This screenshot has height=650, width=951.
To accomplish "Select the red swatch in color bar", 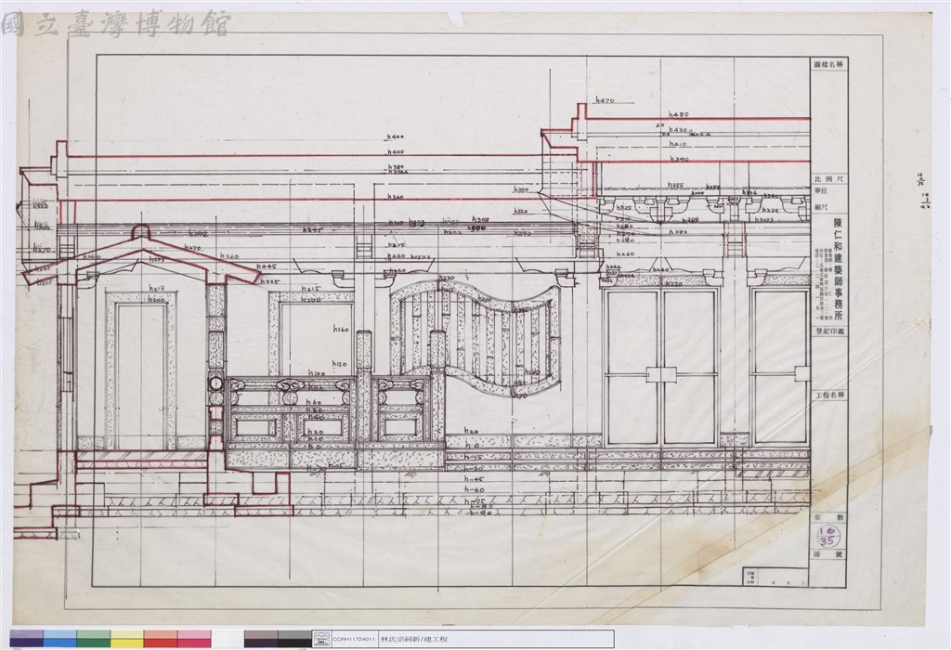I will tap(160, 639).
